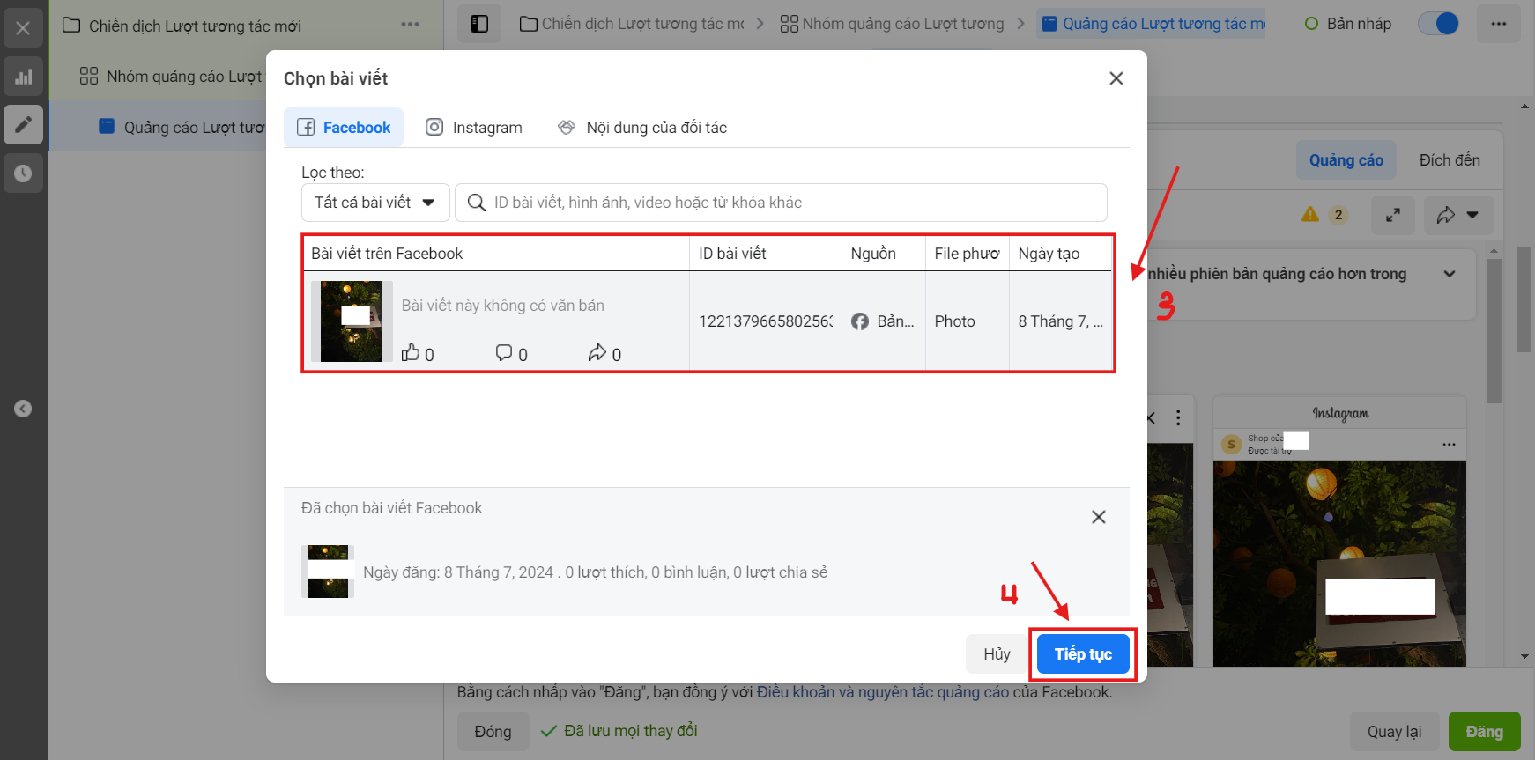
Task: Click the post search input field
Action: coord(781,203)
